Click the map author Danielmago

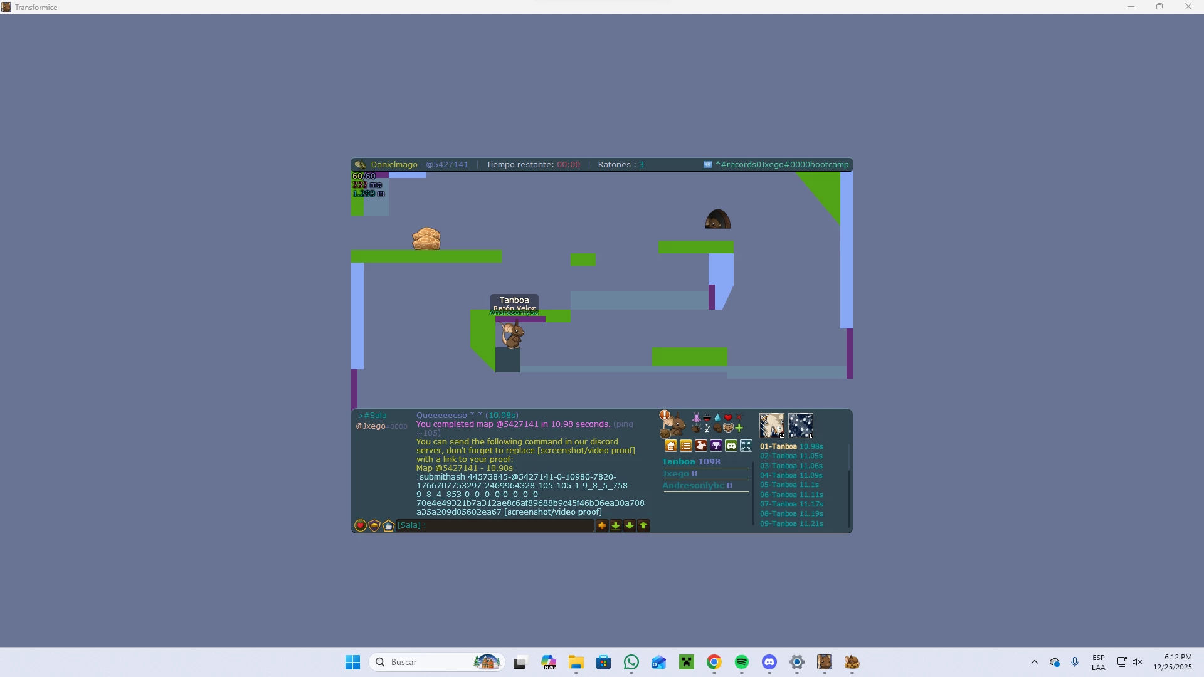point(394,165)
